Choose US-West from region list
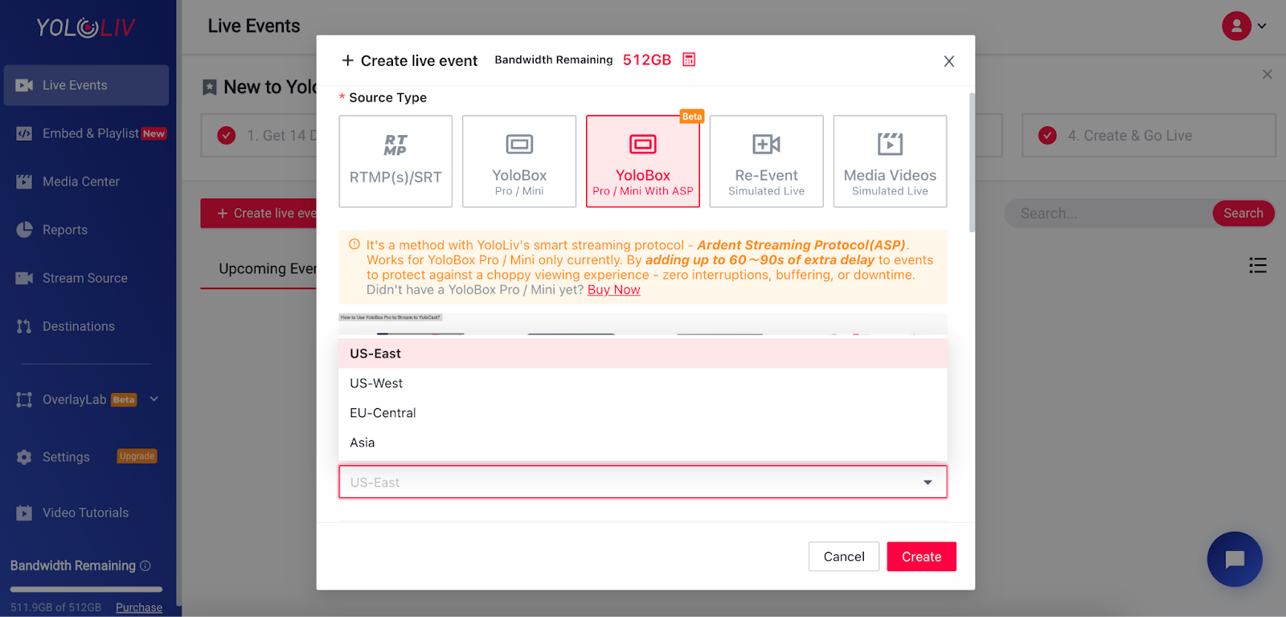 [643, 383]
